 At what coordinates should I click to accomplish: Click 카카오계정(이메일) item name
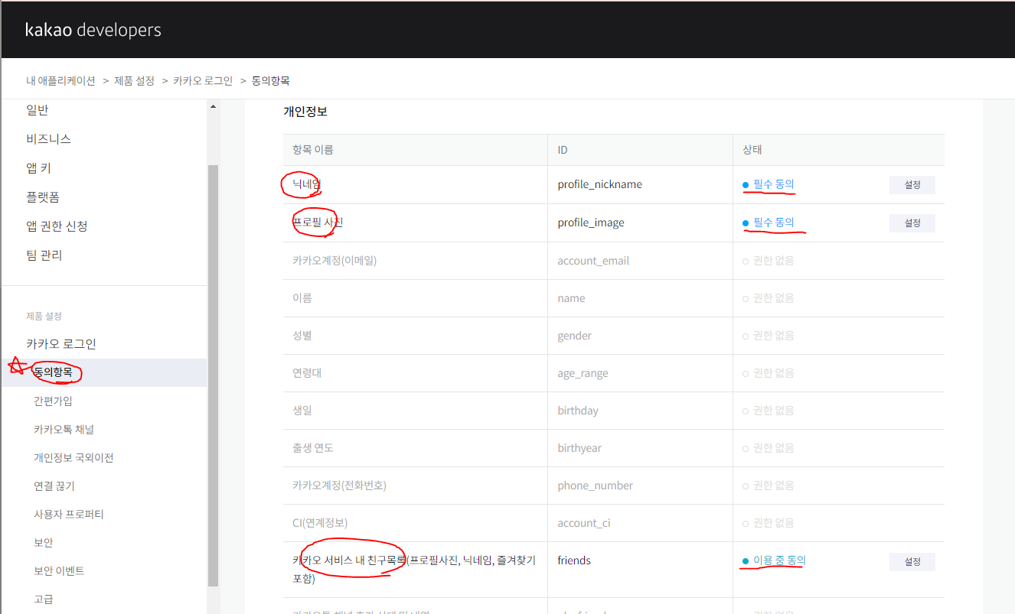click(x=335, y=260)
